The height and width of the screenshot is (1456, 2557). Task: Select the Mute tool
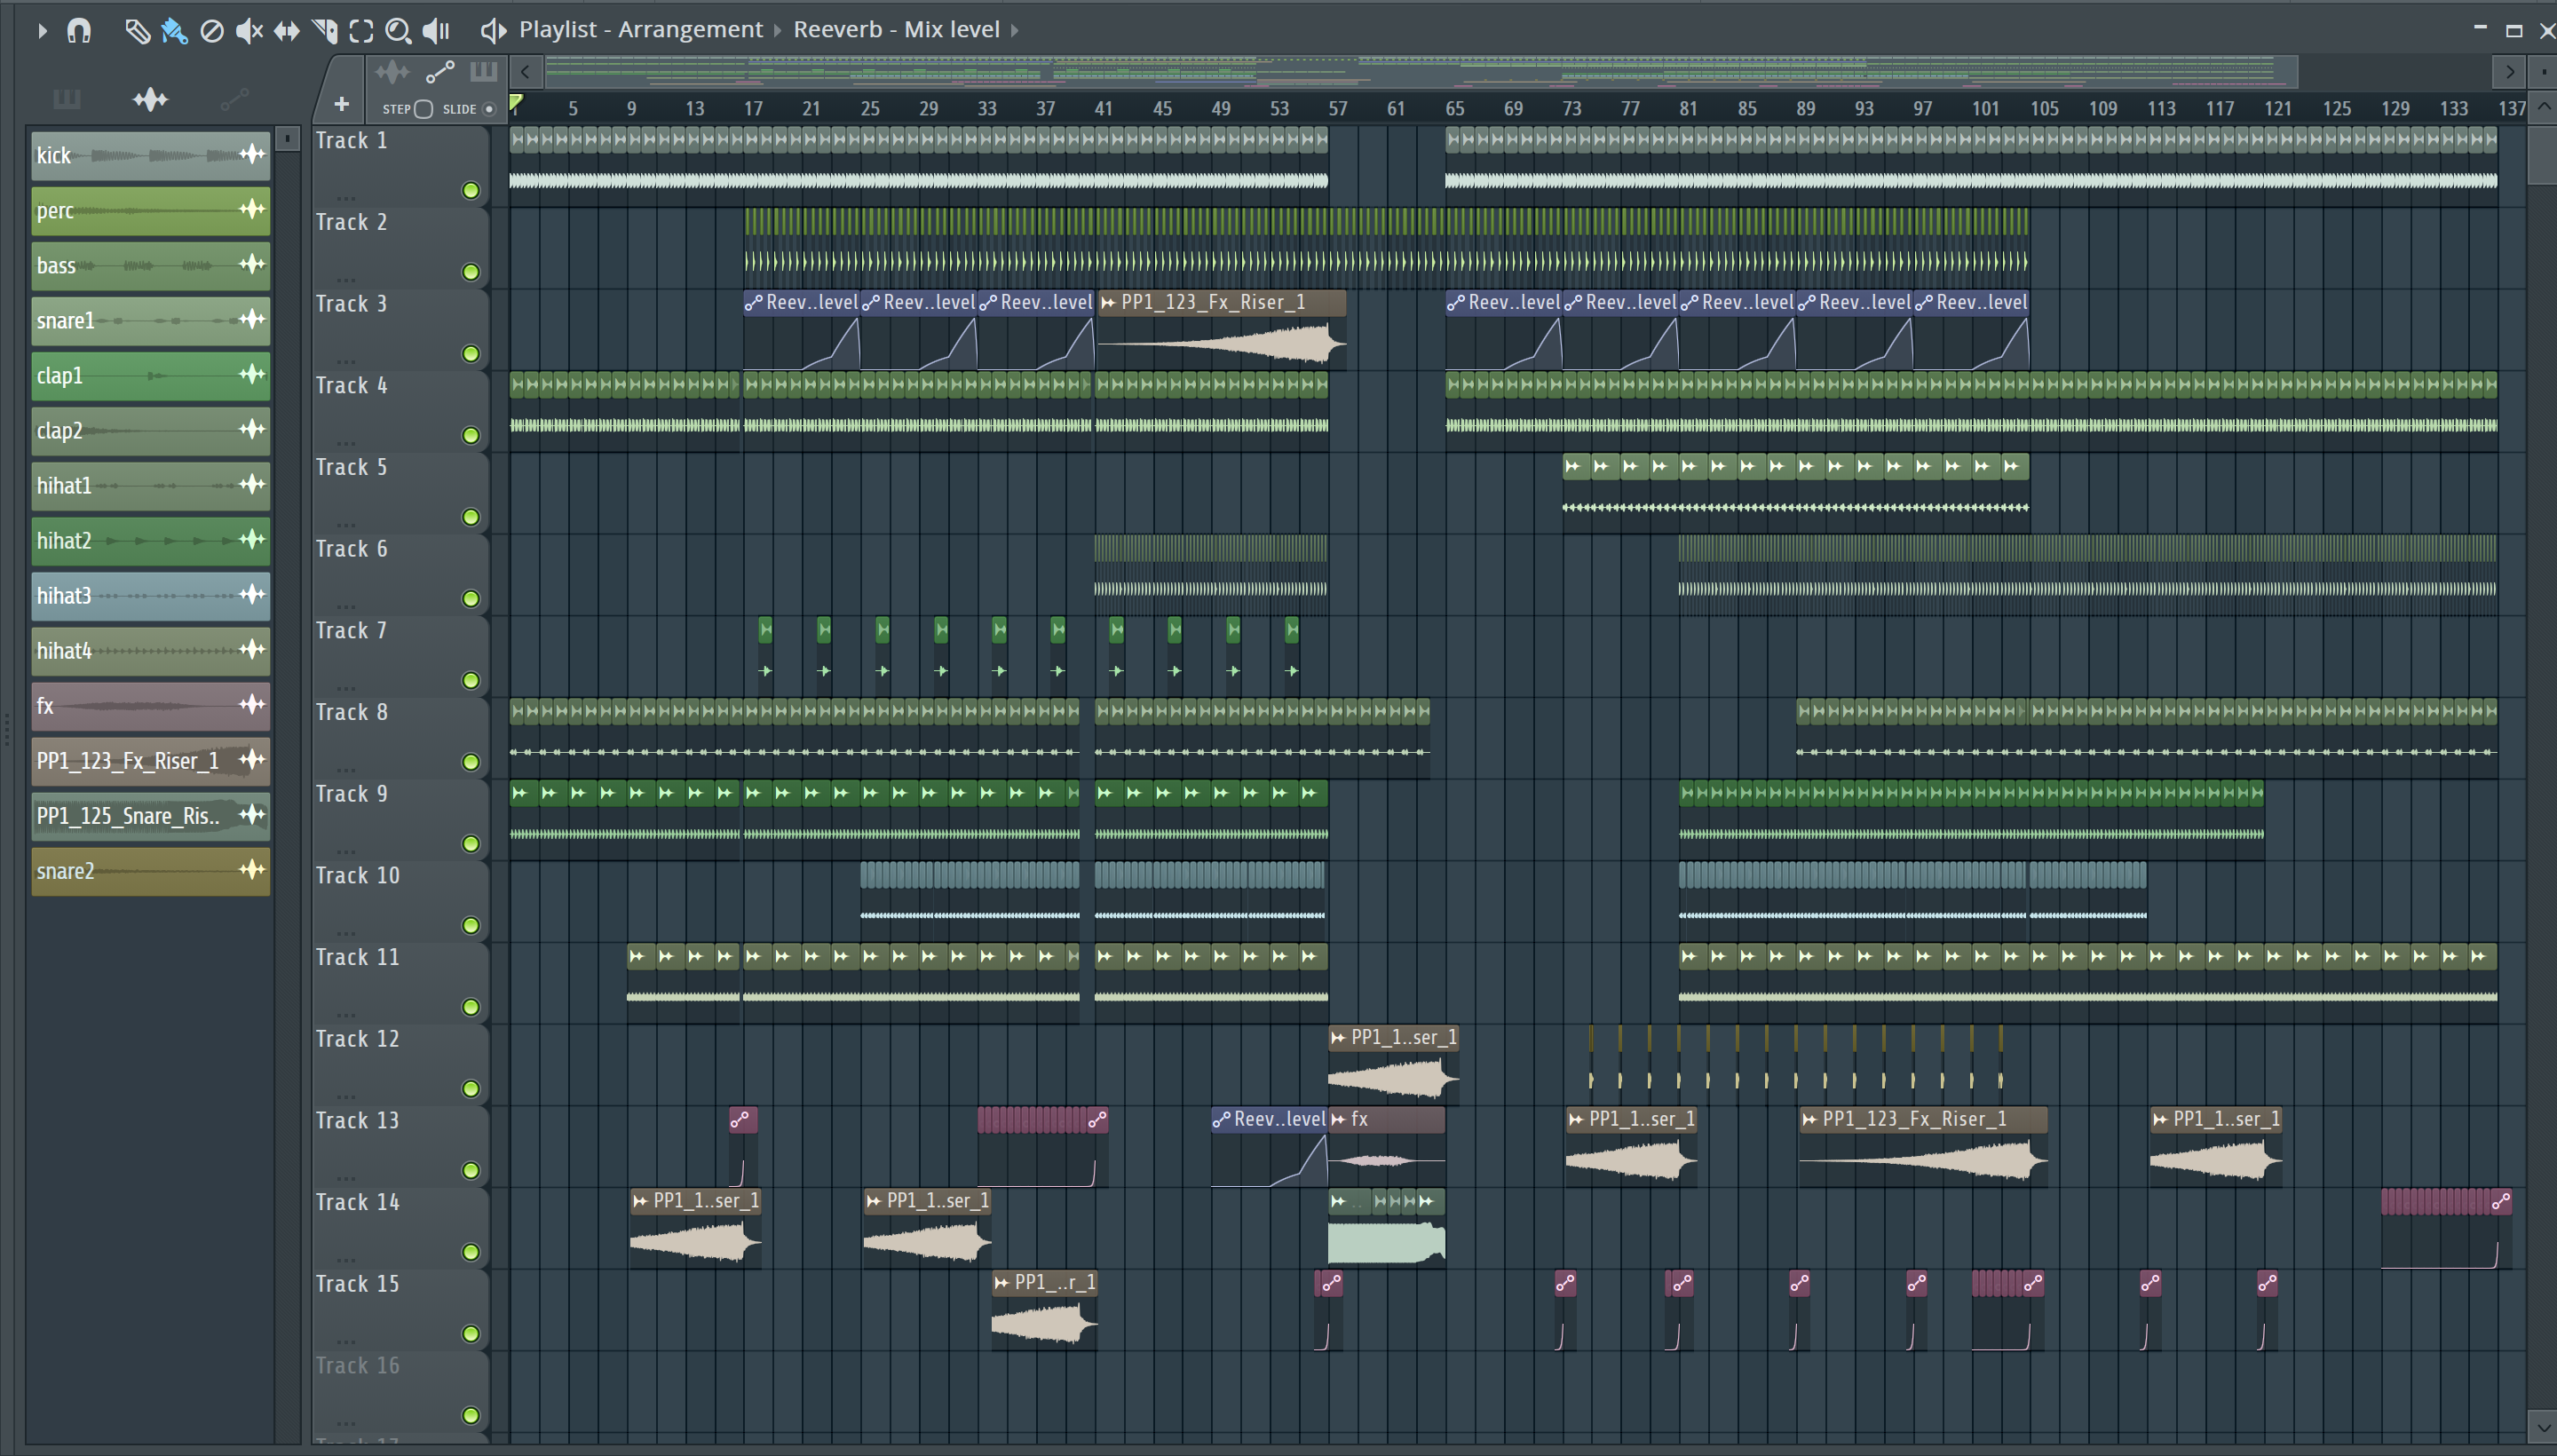pos(249,31)
